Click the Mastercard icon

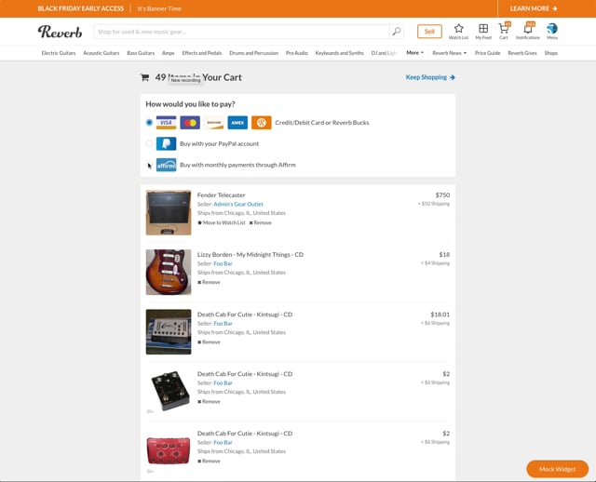(x=190, y=123)
